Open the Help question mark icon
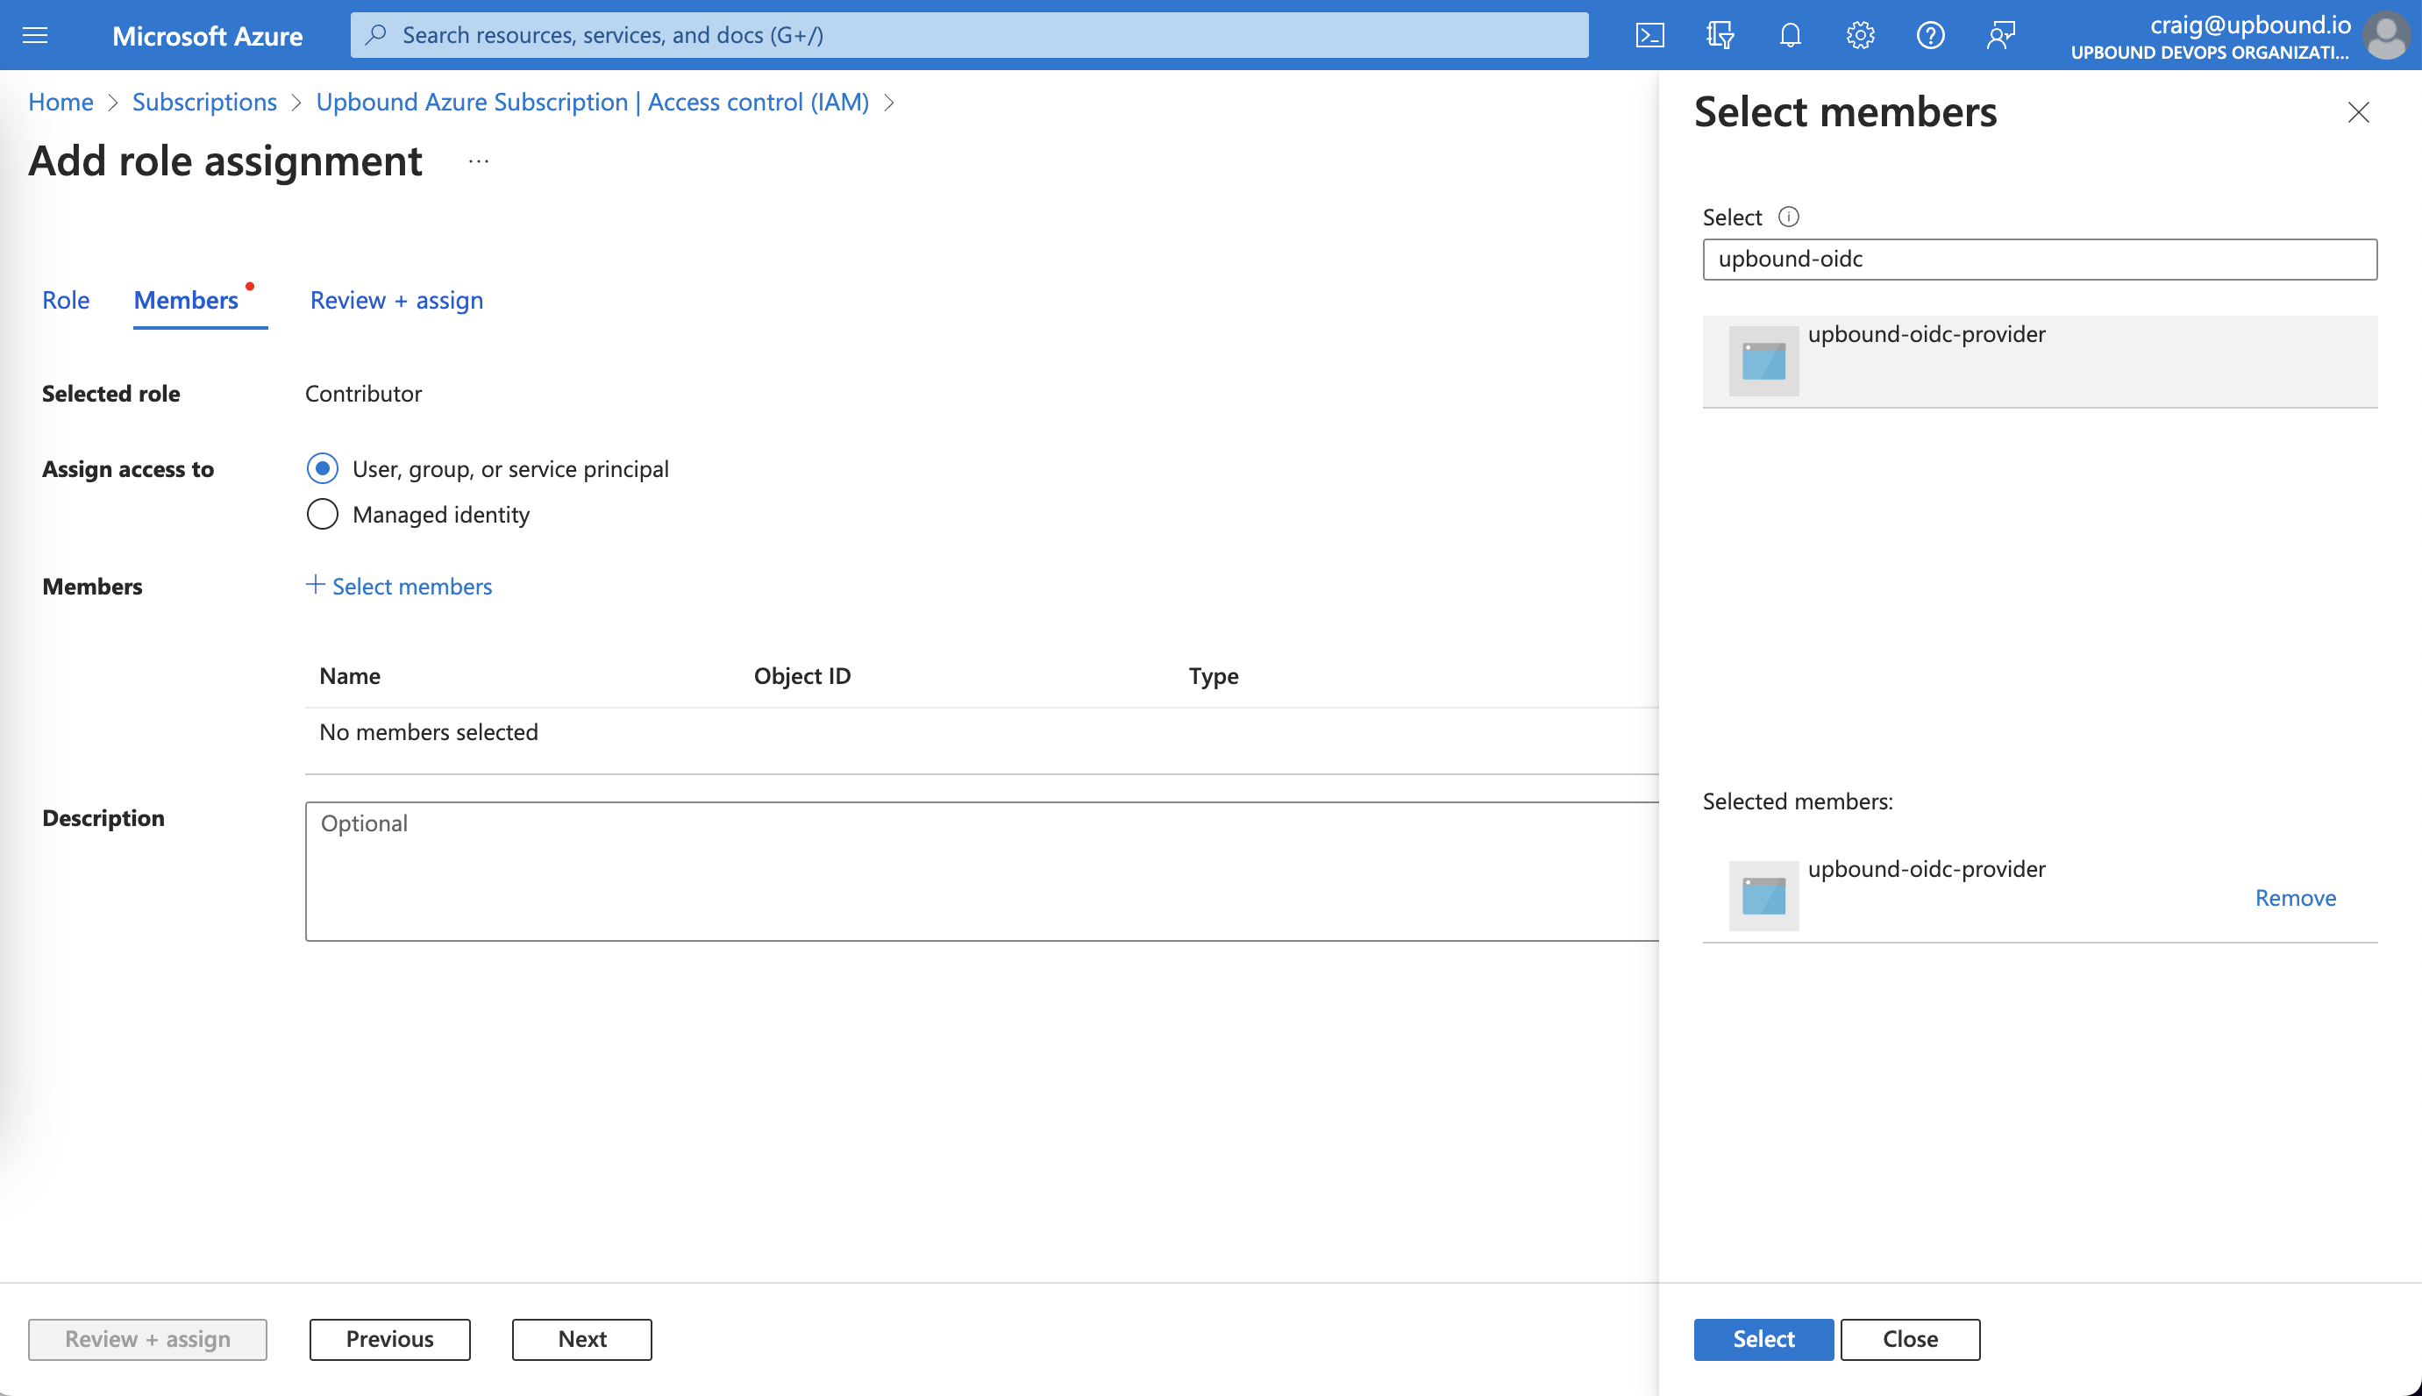Viewport: 2422px width, 1396px height. (x=1929, y=35)
